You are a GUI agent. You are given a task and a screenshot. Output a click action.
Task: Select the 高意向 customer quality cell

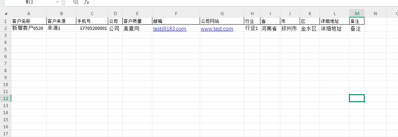(x=137, y=28)
